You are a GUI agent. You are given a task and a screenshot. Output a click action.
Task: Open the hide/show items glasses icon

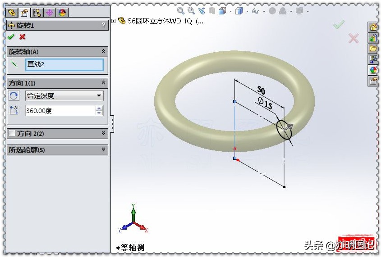[x=256, y=11]
